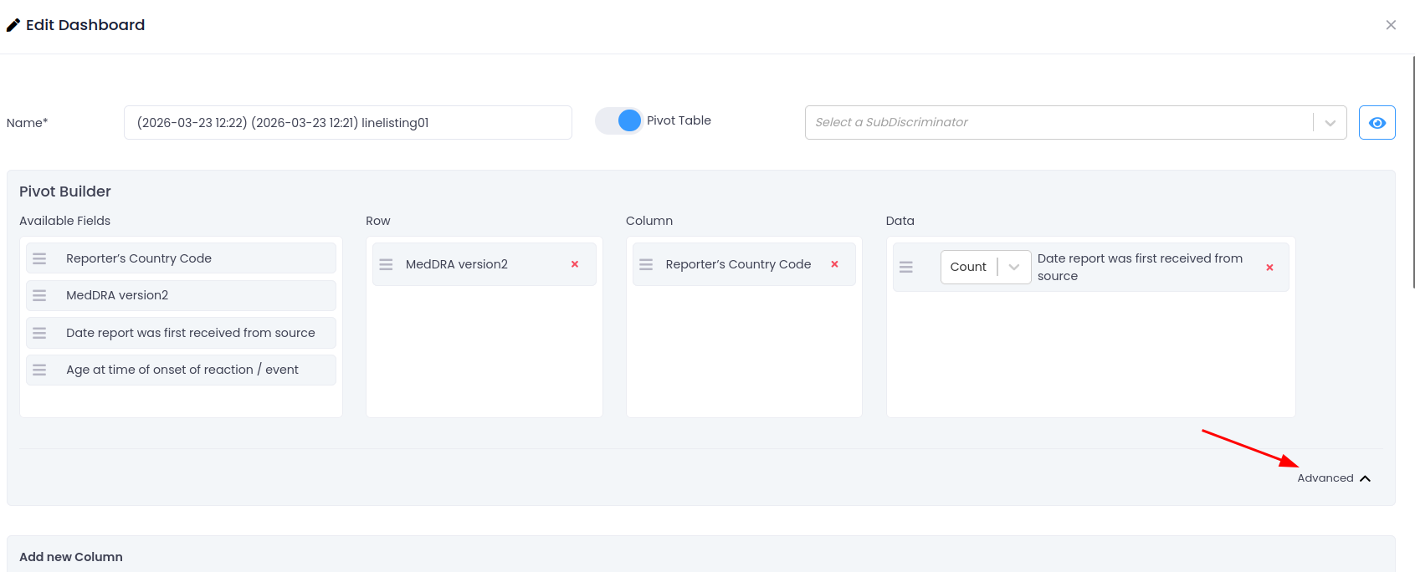This screenshot has width=1415, height=572.
Task: Select Date report was first received available field
Action: [x=191, y=333]
